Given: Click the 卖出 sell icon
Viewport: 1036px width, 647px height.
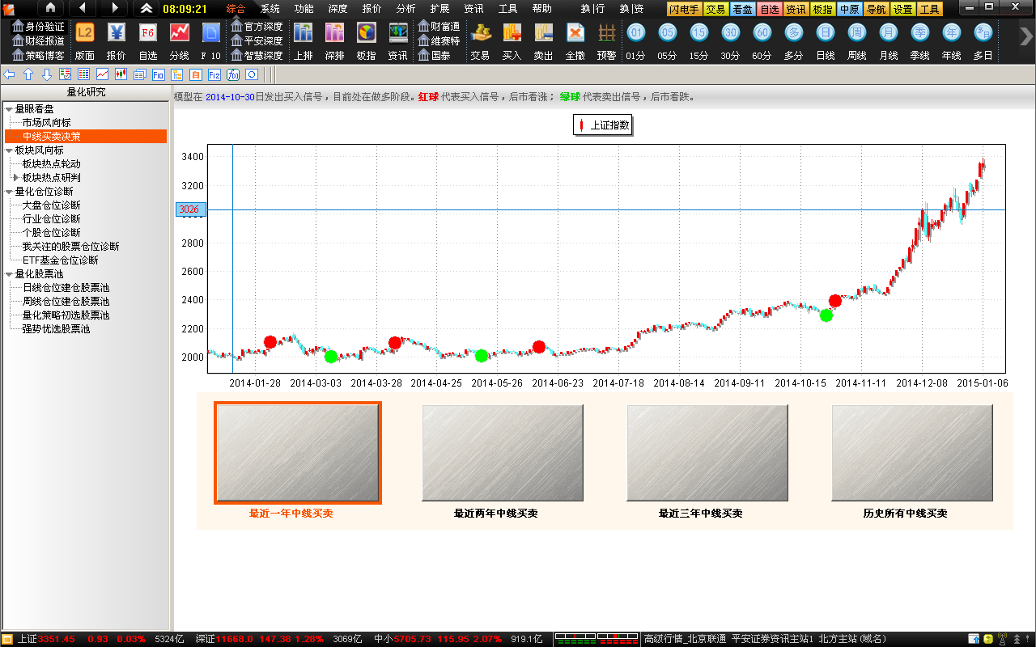Looking at the screenshot, I should tap(544, 32).
